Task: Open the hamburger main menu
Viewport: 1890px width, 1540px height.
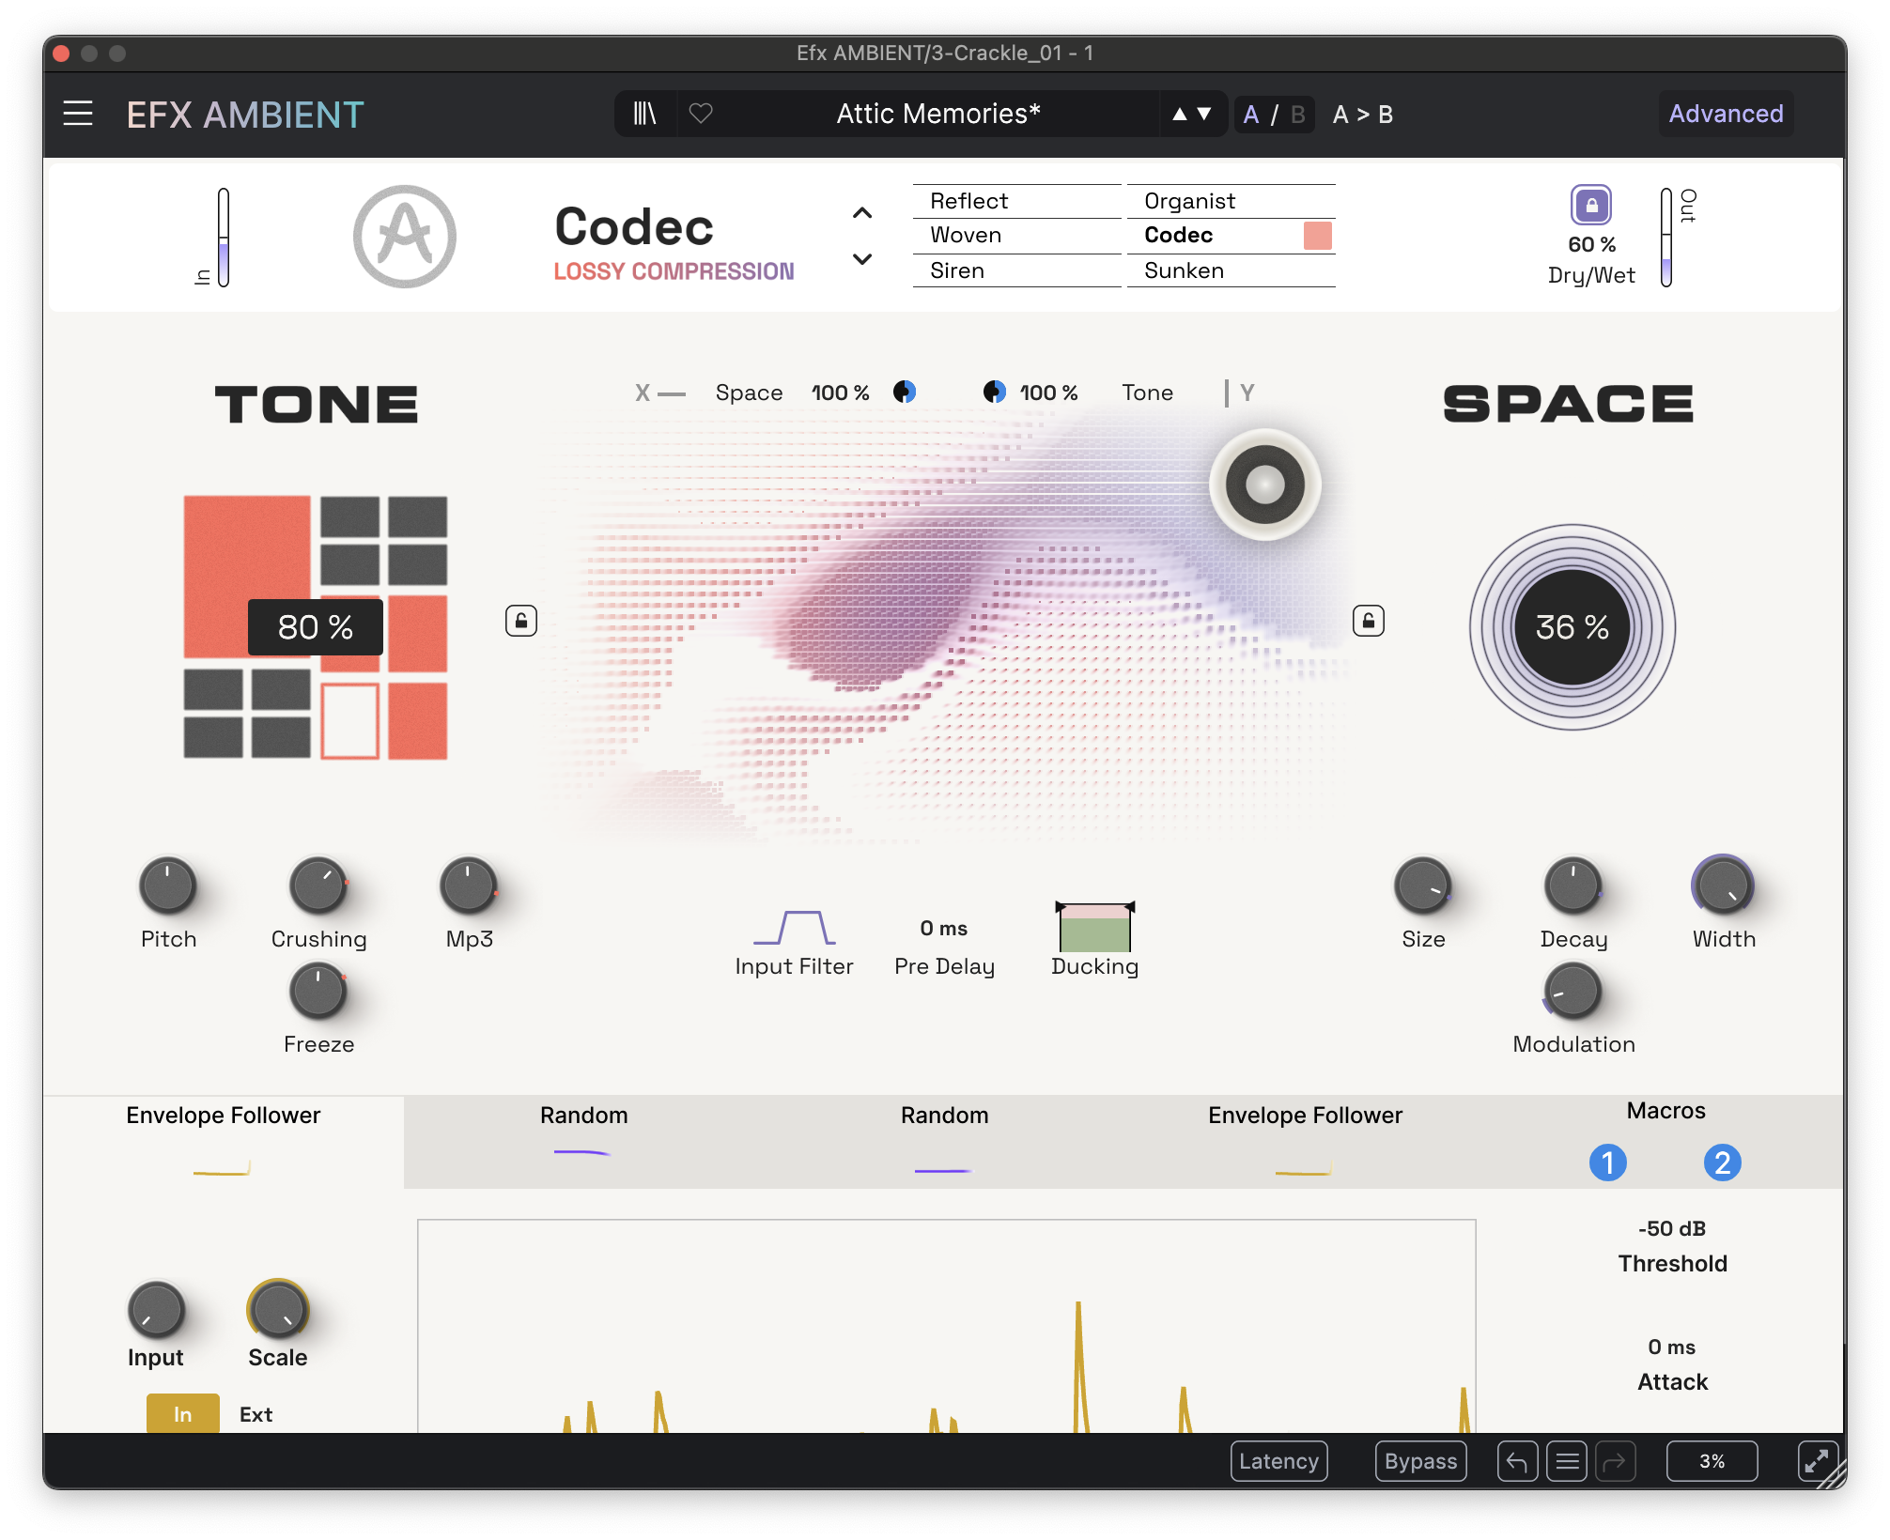Action: coord(78,113)
